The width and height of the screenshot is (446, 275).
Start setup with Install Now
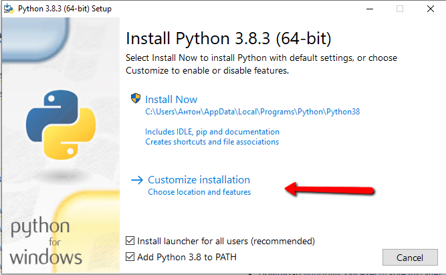[x=171, y=100]
